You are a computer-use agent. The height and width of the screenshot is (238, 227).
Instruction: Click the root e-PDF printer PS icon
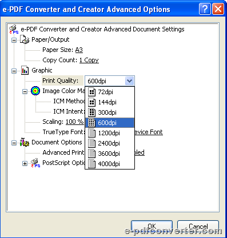pos(14,29)
